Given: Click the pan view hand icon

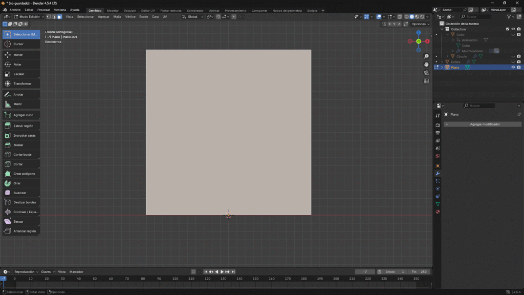Looking at the screenshot, I should (x=426, y=65).
